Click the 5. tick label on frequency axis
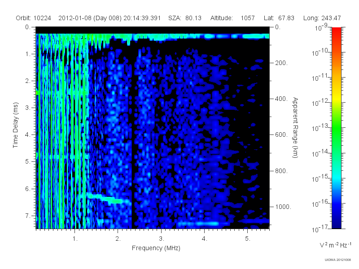 coord(248,239)
